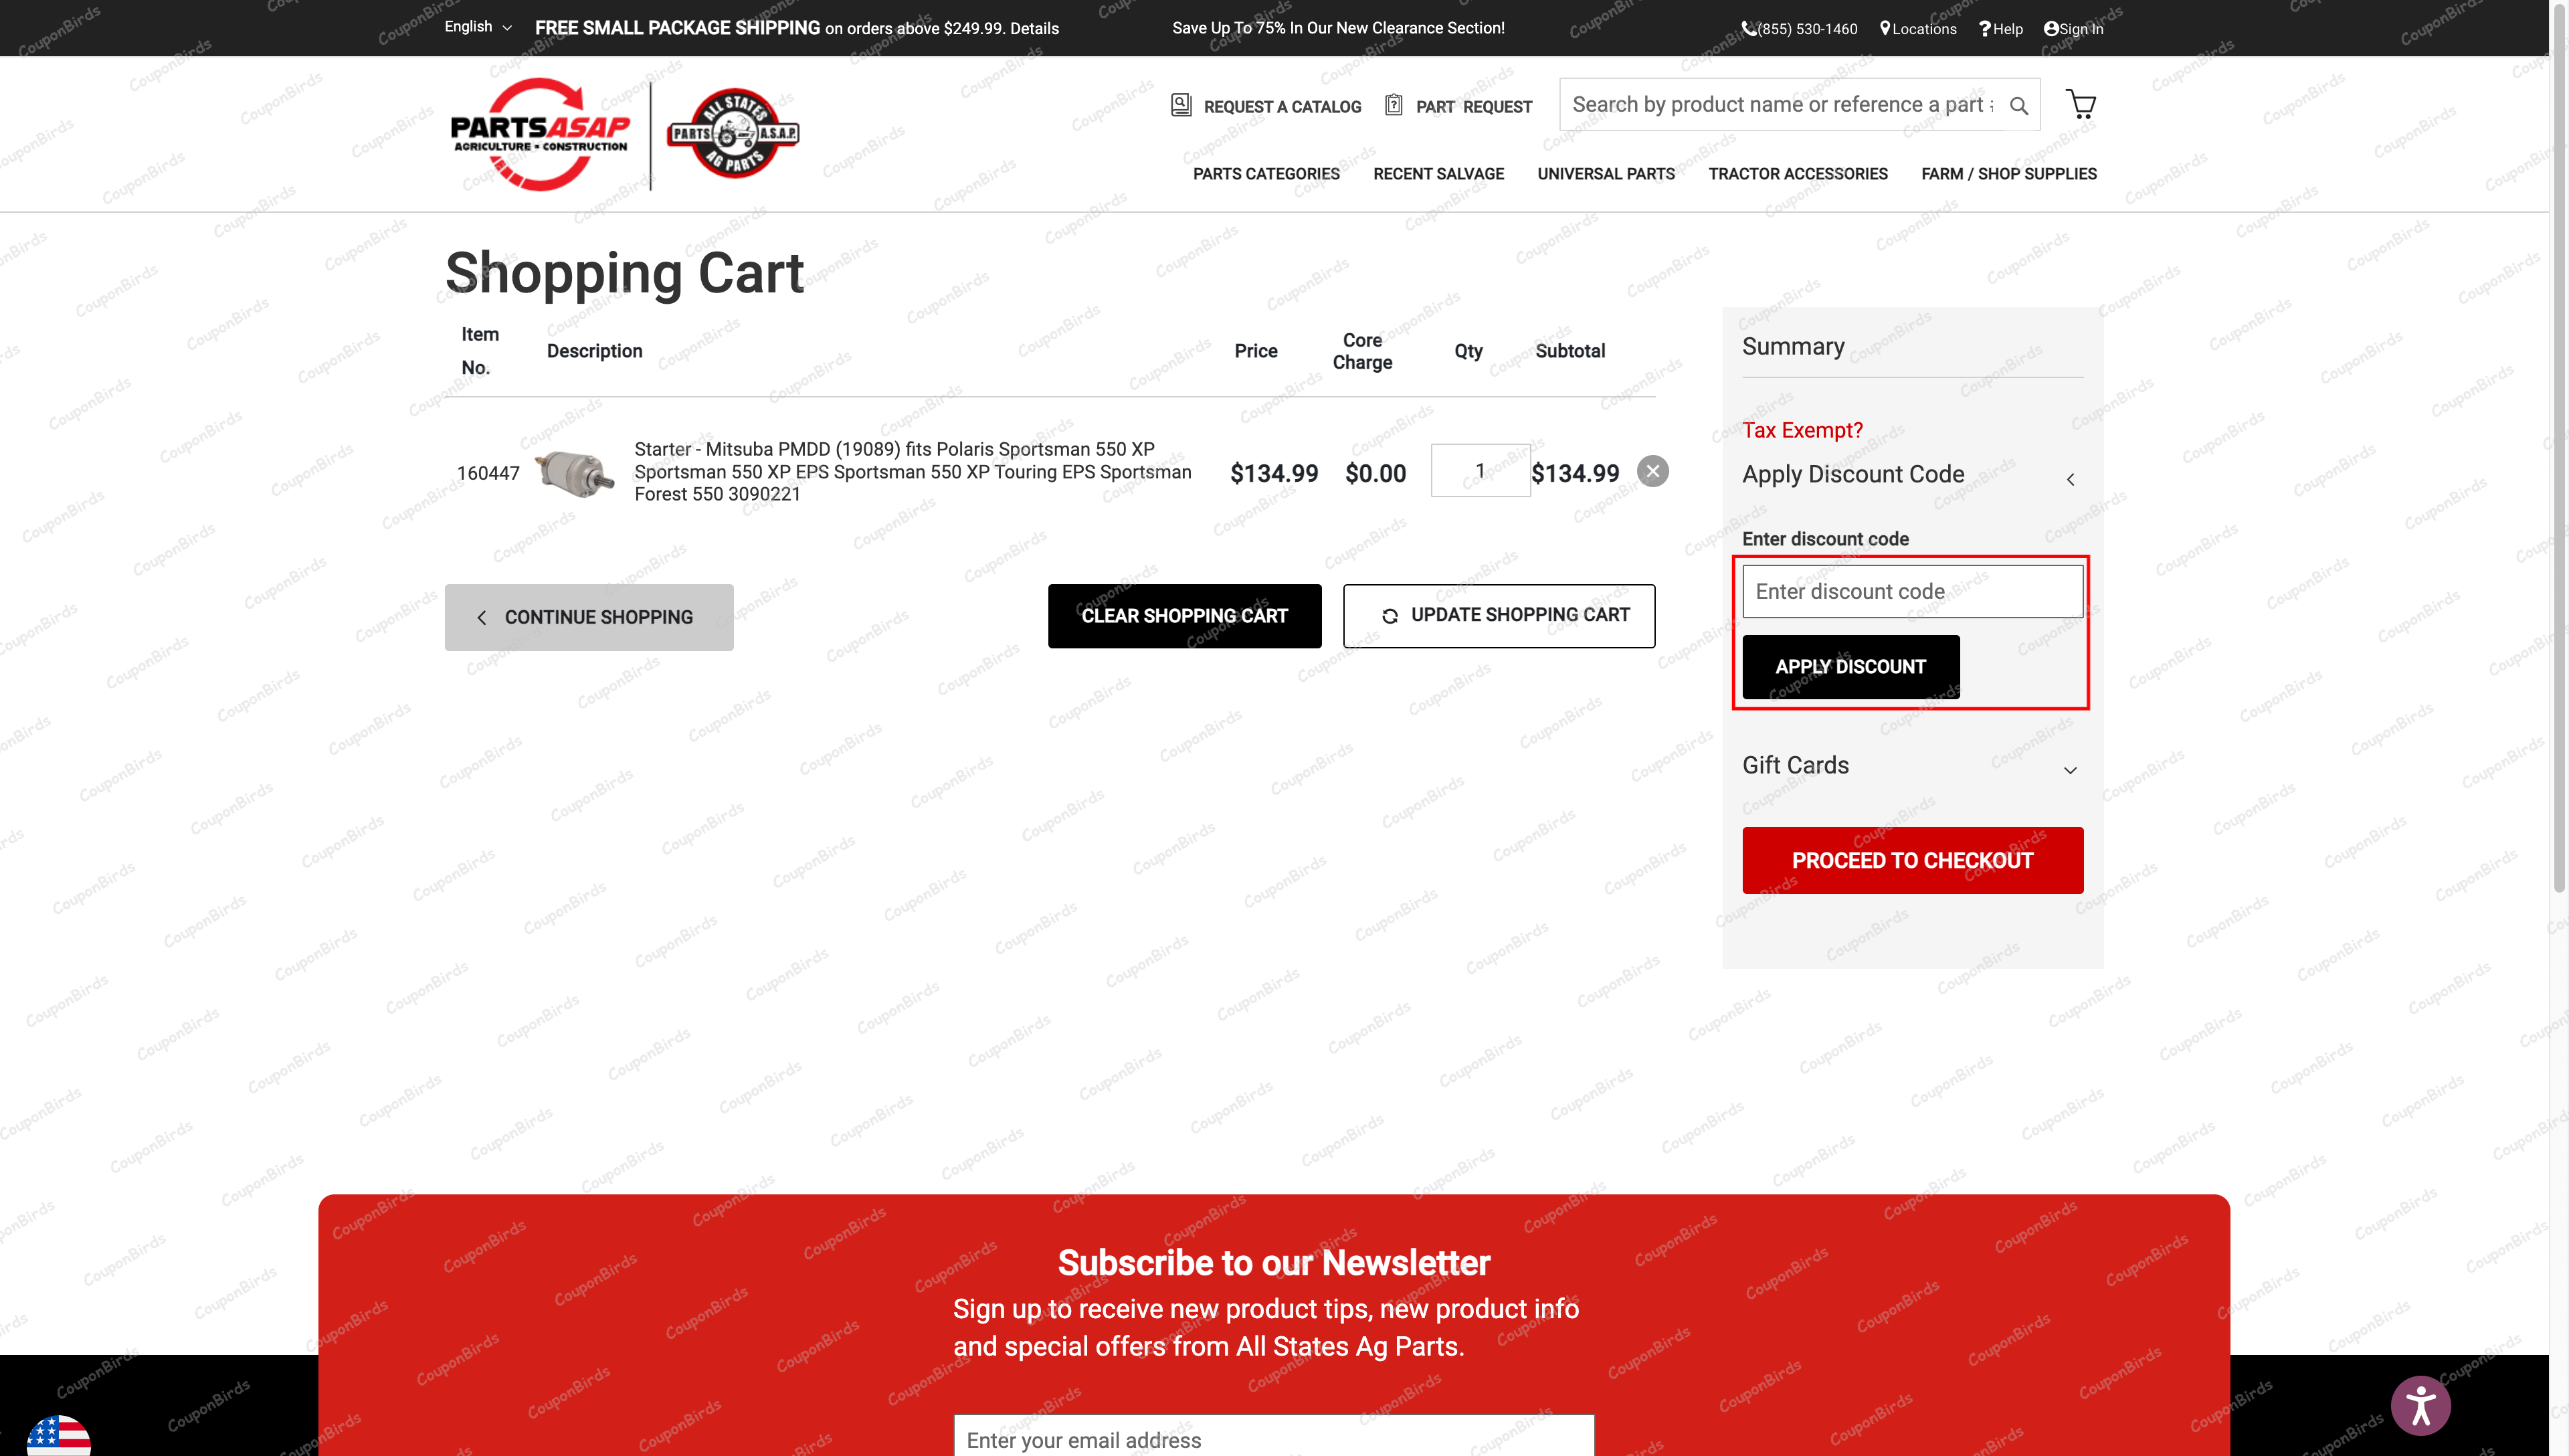This screenshot has width=2569, height=1456.
Task: Click Proceed To Checkout
Action: pyautogui.click(x=1912, y=859)
